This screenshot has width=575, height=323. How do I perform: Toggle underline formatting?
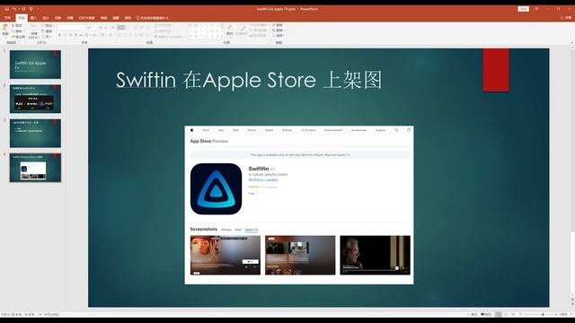(70, 35)
